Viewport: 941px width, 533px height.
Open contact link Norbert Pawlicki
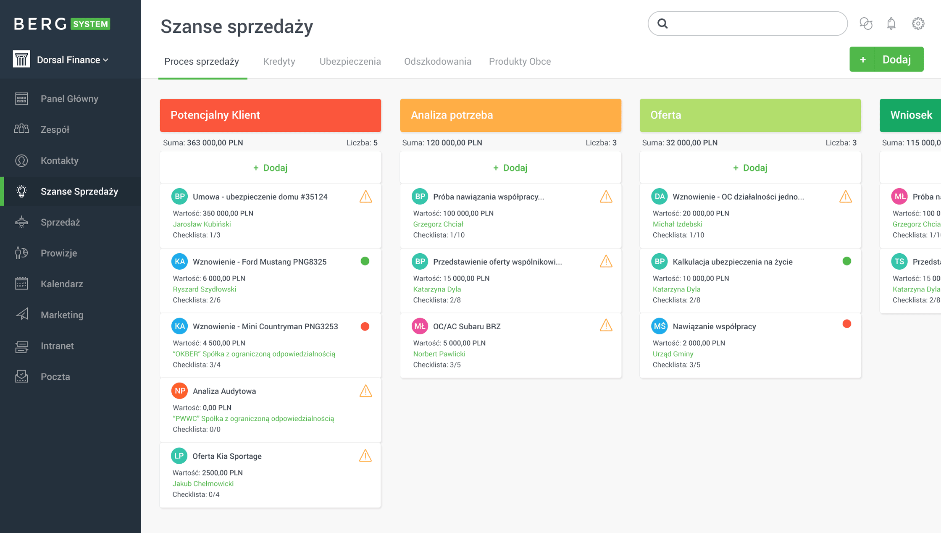(x=439, y=354)
